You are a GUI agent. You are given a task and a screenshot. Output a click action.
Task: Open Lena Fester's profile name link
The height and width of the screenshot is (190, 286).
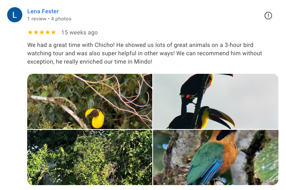(x=43, y=11)
